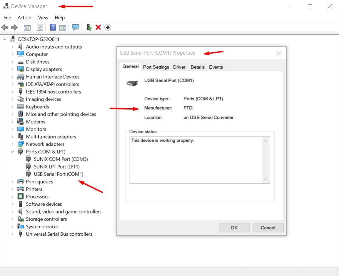Screen dimensions: 339x276
Task: Collapse the Ports (COM & LPT) category
Action: (x=13, y=152)
